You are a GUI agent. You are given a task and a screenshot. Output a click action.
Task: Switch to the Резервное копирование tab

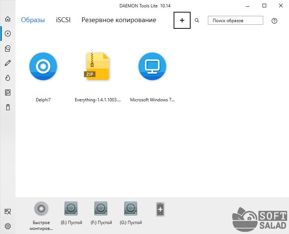tap(119, 20)
